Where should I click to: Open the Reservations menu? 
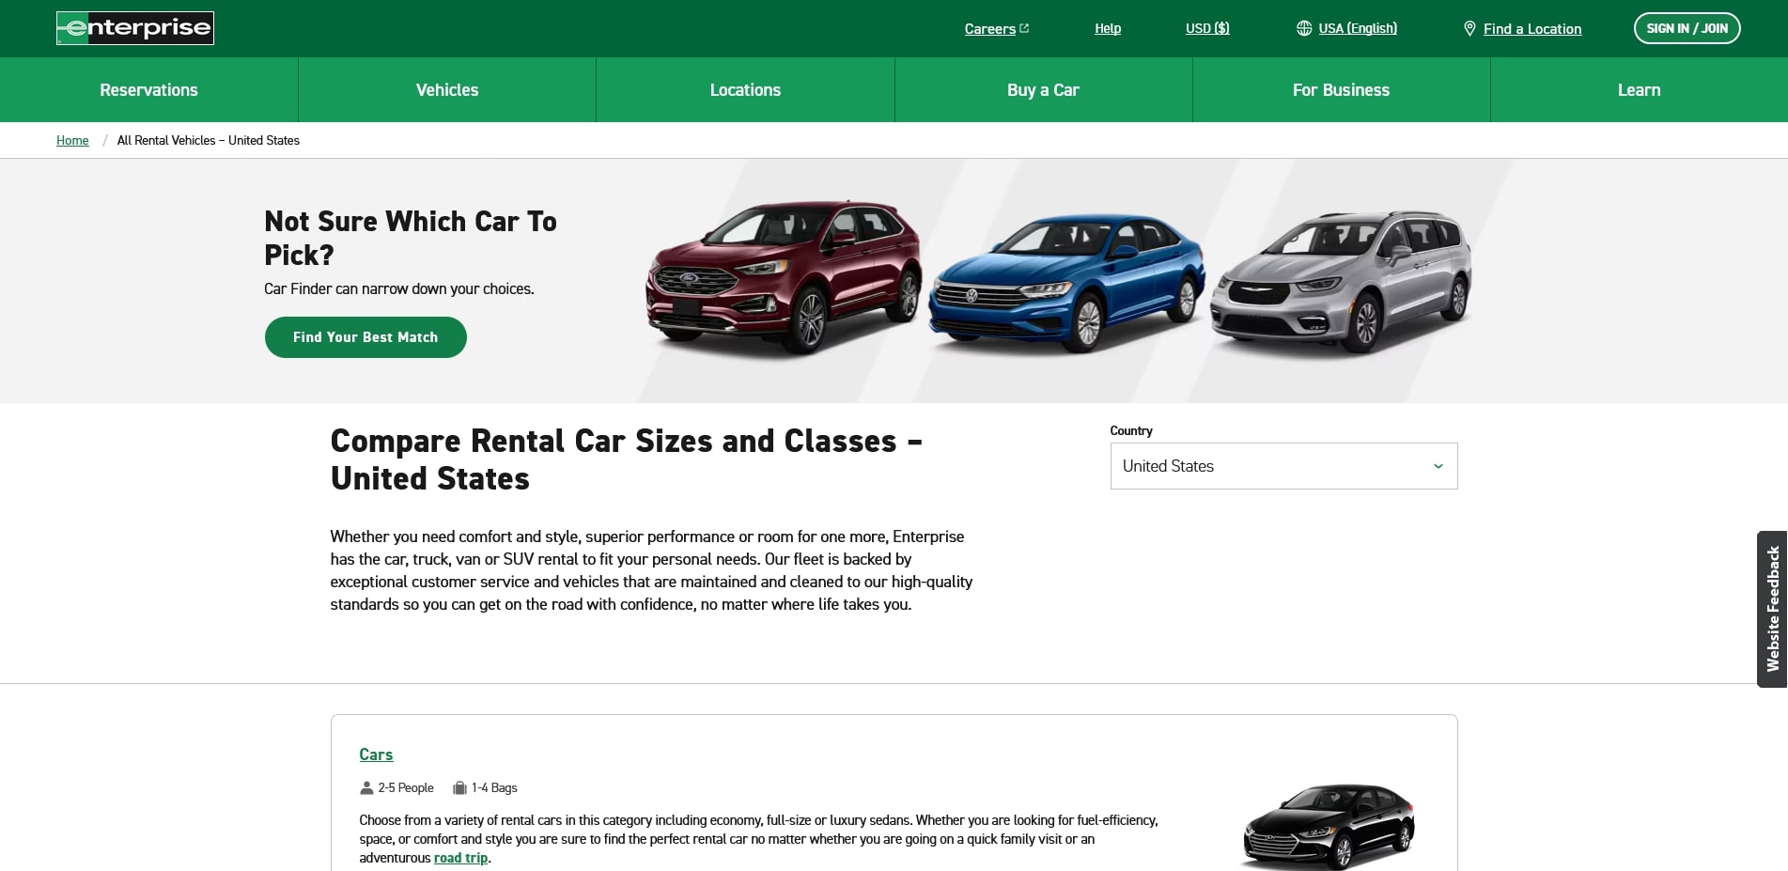tap(148, 90)
